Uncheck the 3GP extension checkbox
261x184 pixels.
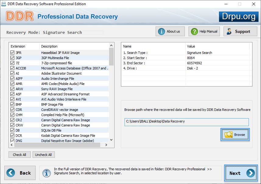pyautogui.click(x=12, y=58)
